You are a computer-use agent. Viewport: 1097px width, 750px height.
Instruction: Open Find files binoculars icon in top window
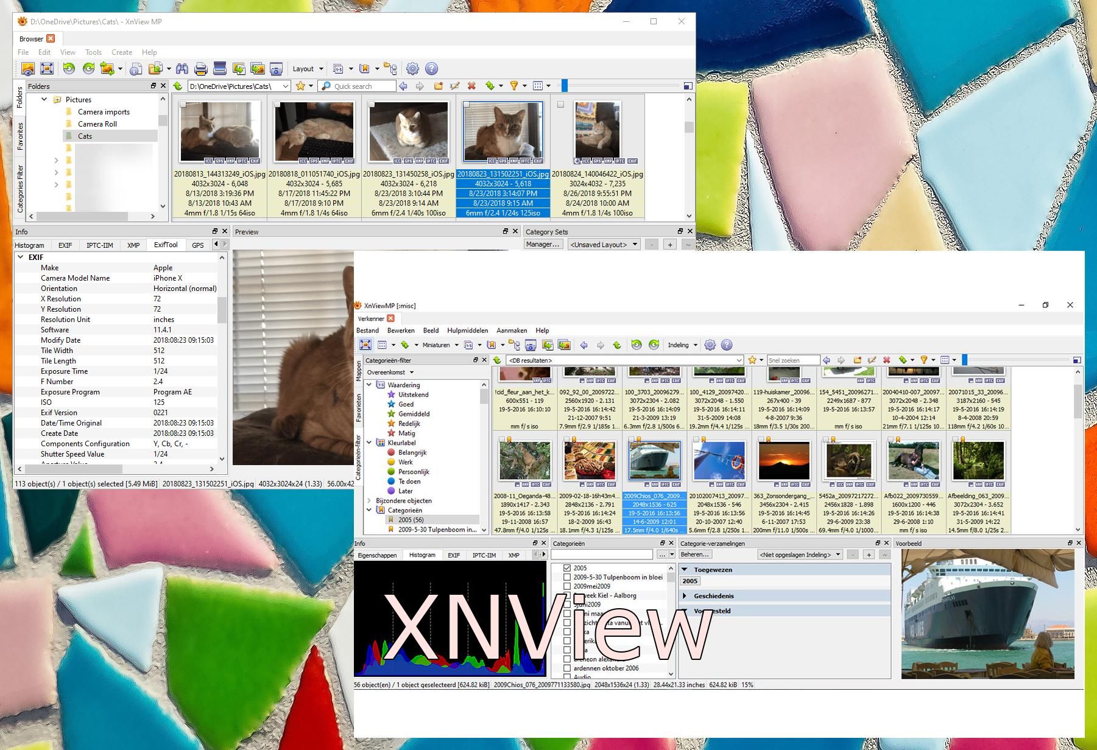[x=182, y=69]
